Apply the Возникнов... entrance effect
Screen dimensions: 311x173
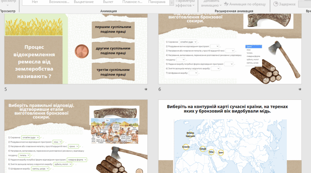(x=59, y=2)
